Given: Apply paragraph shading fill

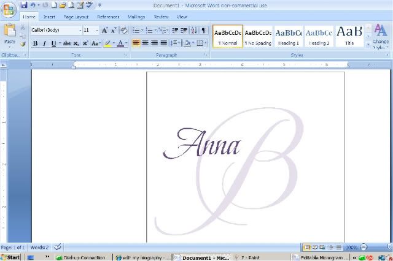Looking at the screenshot, I should (x=187, y=43).
